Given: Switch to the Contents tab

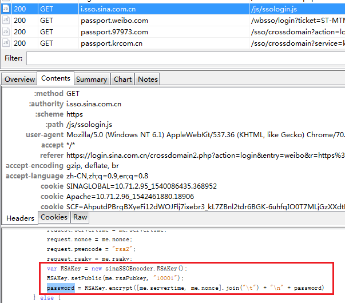Looking at the screenshot, I should pyautogui.click(x=55, y=78).
